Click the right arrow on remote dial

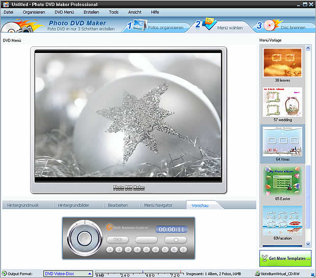click(95, 238)
